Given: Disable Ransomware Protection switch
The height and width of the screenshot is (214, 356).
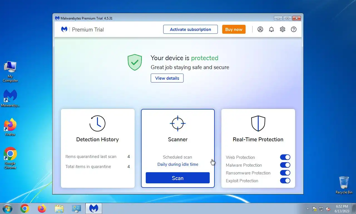Looking at the screenshot, I should pos(285,173).
